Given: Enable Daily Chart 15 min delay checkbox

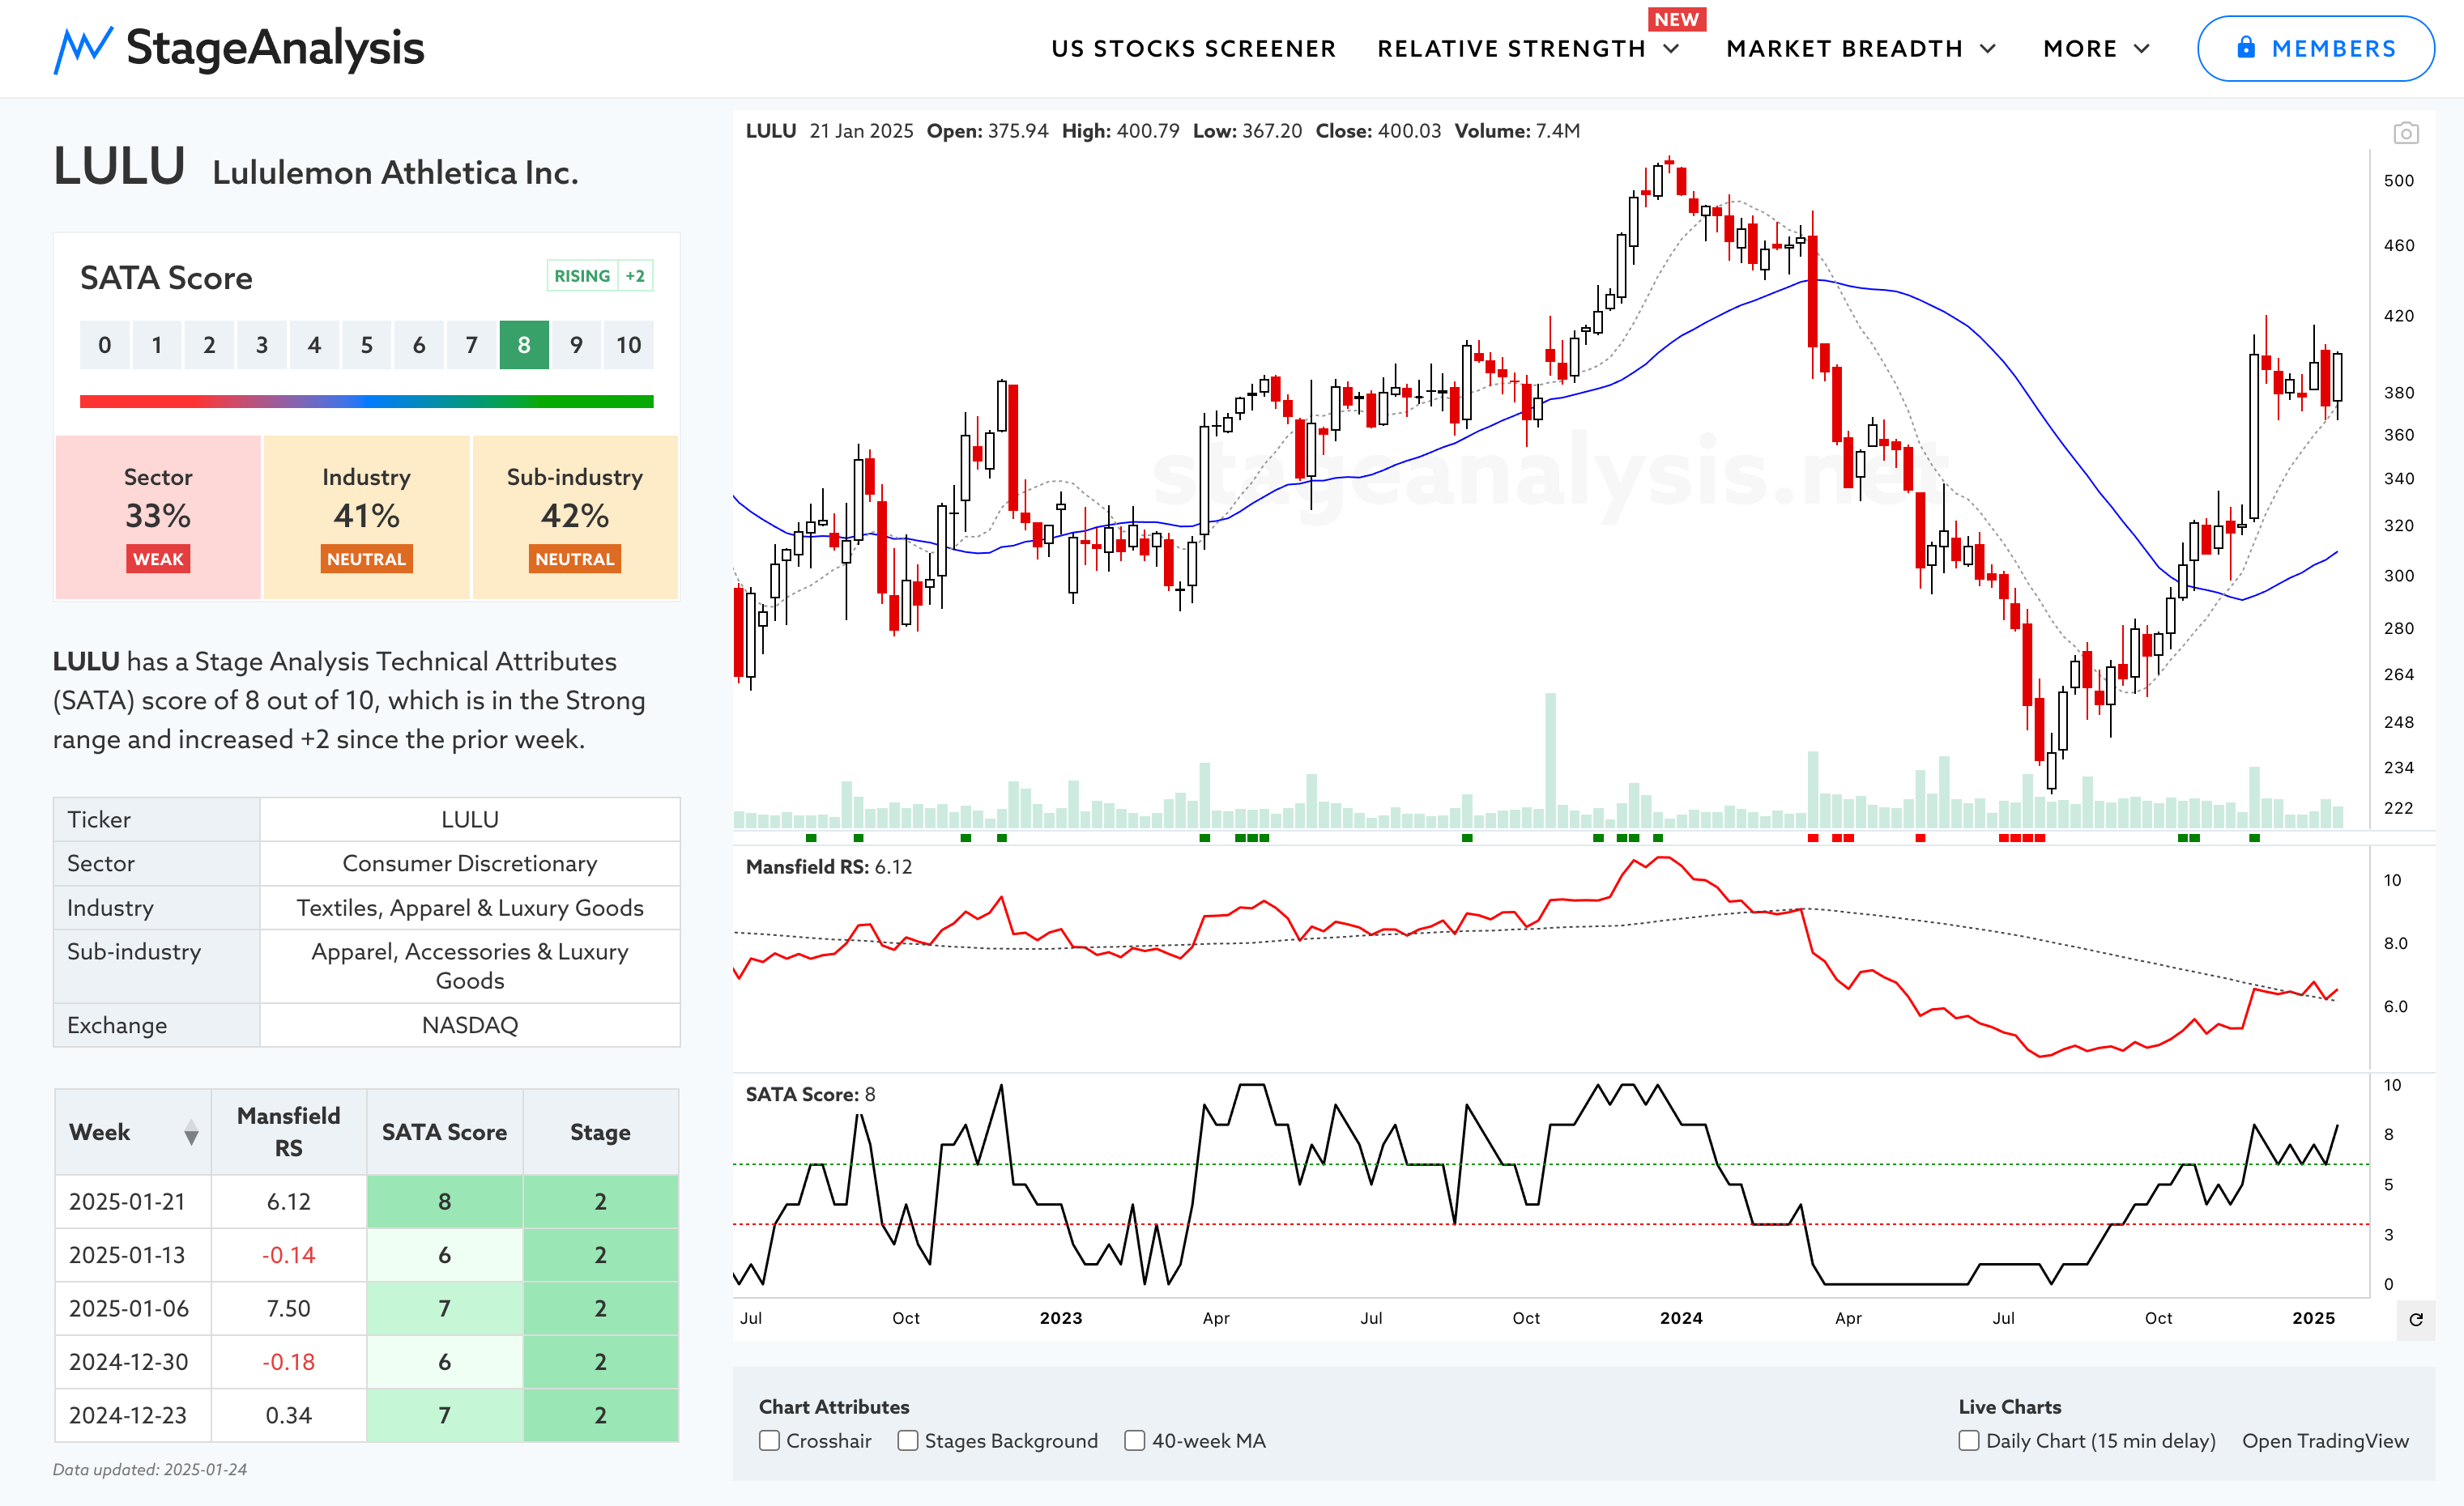Looking at the screenshot, I should click(1968, 1440).
